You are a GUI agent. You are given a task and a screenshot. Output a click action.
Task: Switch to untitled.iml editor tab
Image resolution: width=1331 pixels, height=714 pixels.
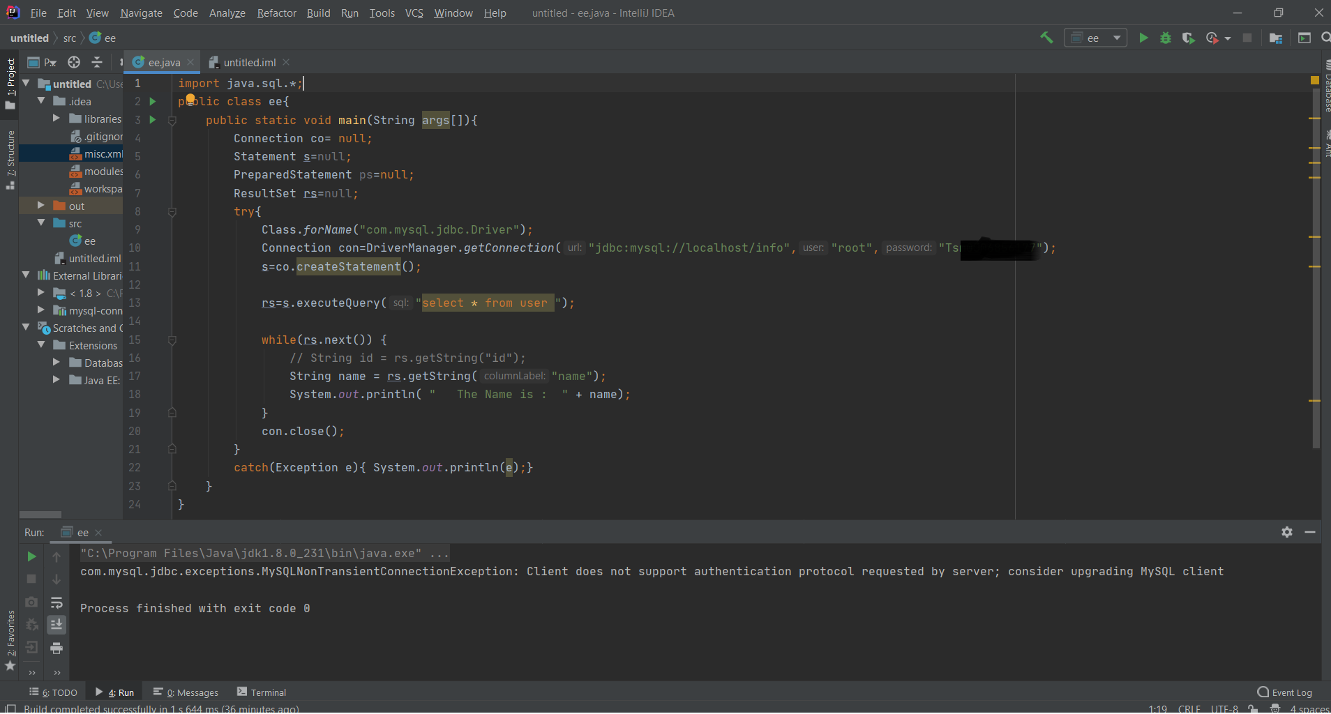point(249,62)
